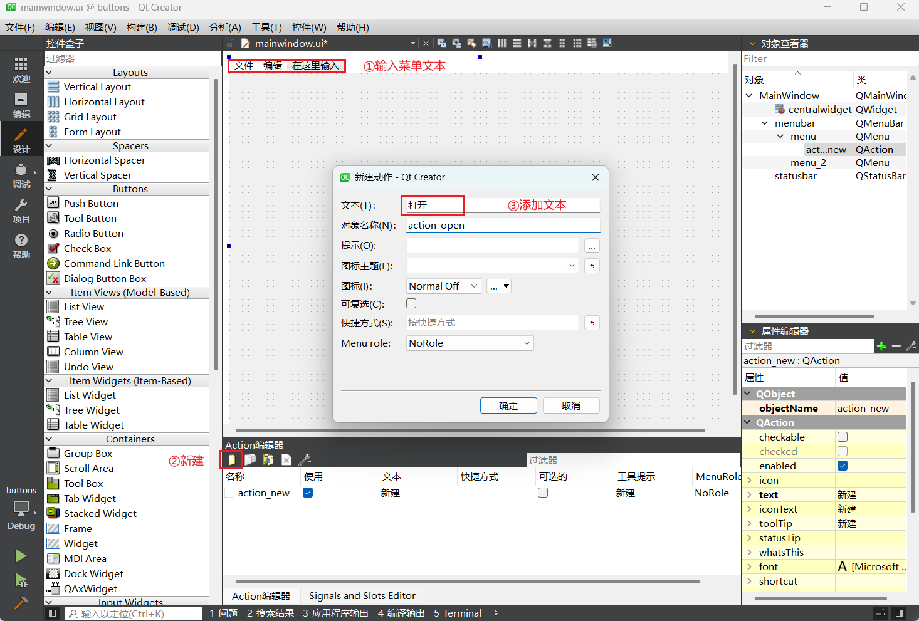
Task: Create new action in Action editor toolbar
Action: (231, 460)
